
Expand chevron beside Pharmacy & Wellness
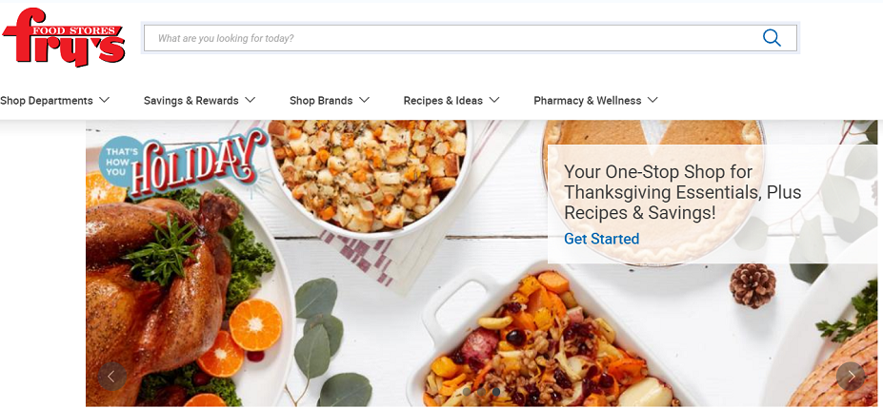tap(652, 100)
